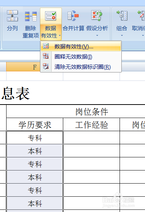Expand the 取消组合 dropdown arrow
Image resolution: width=145 pixels, height=212 pixels.
tap(143, 36)
